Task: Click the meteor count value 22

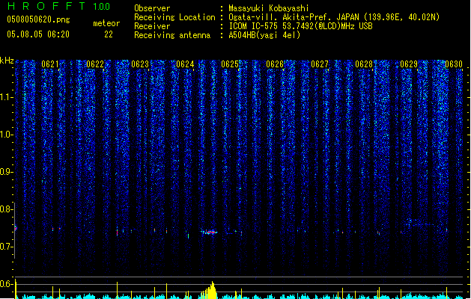Action: (109, 34)
